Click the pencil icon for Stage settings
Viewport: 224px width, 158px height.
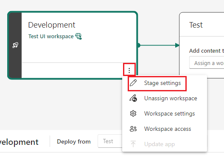tap(133, 83)
